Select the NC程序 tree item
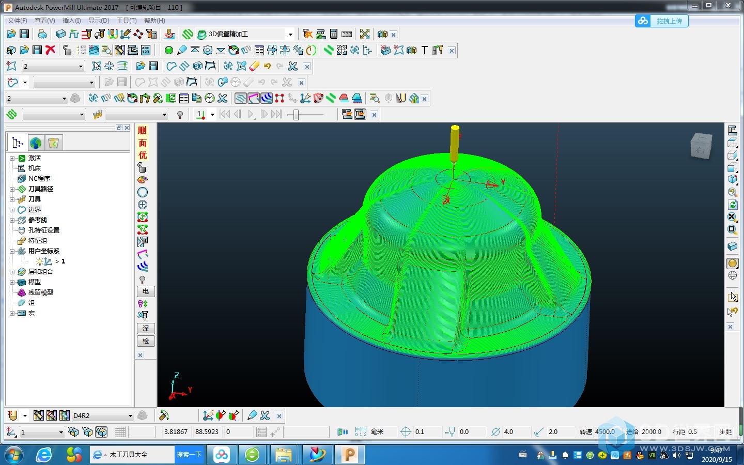The height and width of the screenshot is (465, 744). (39, 179)
